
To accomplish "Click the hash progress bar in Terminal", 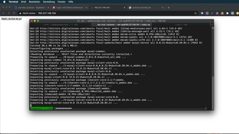I will [x=131, y=108].
